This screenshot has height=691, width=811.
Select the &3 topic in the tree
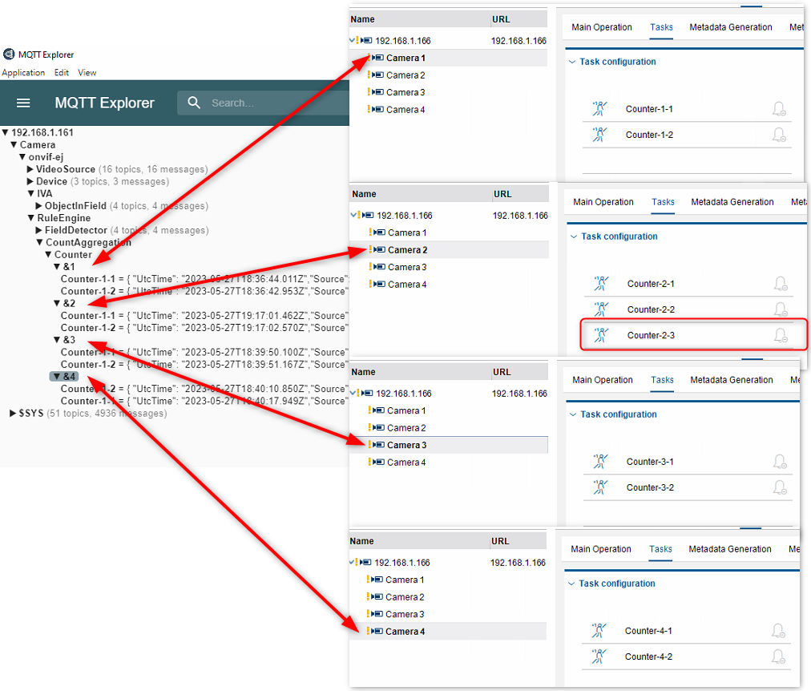tap(69, 340)
